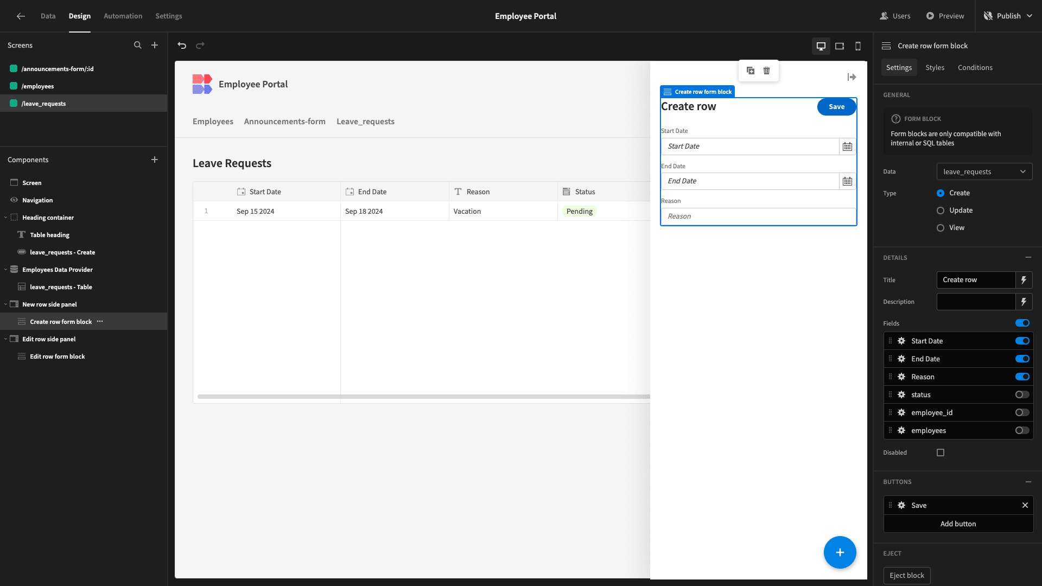This screenshot has width=1042, height=586.
Task: Add a new component with plus icon
Action: coord(155,160)
